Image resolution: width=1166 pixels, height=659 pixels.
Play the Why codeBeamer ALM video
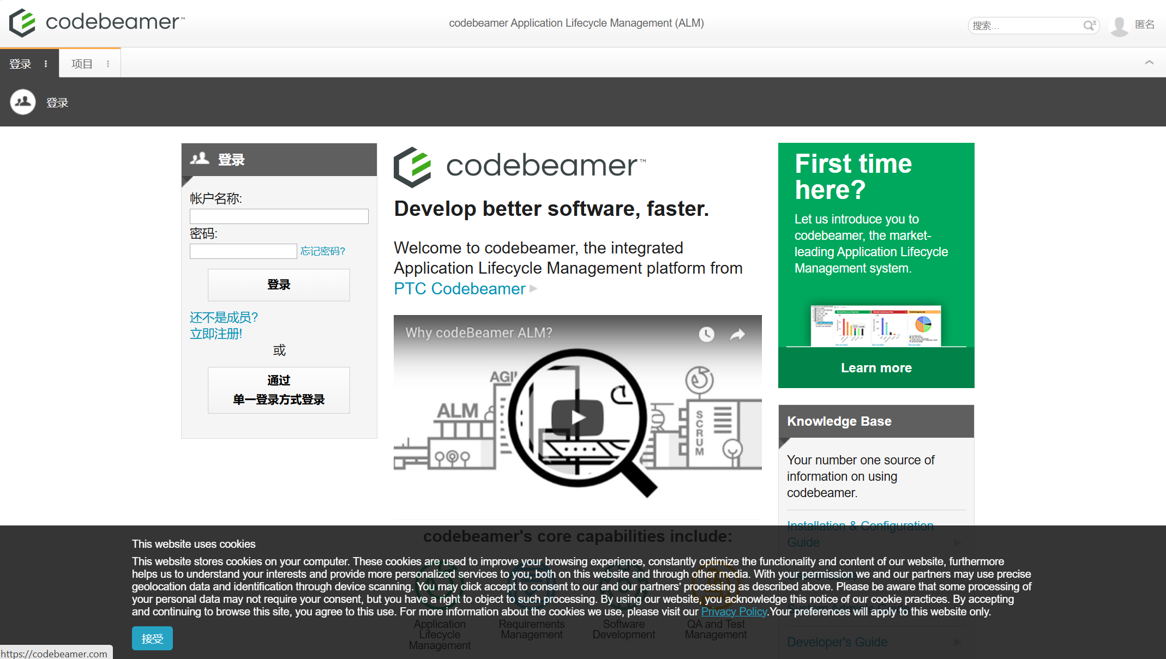click(578, 418)
